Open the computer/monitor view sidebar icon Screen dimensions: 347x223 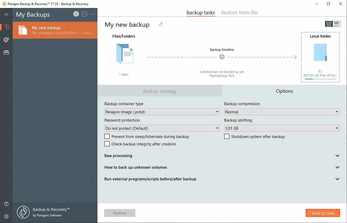click(x=6, y=40)
